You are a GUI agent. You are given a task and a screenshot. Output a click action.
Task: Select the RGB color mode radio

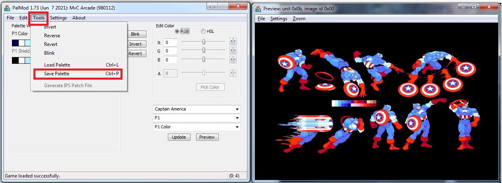182,31
